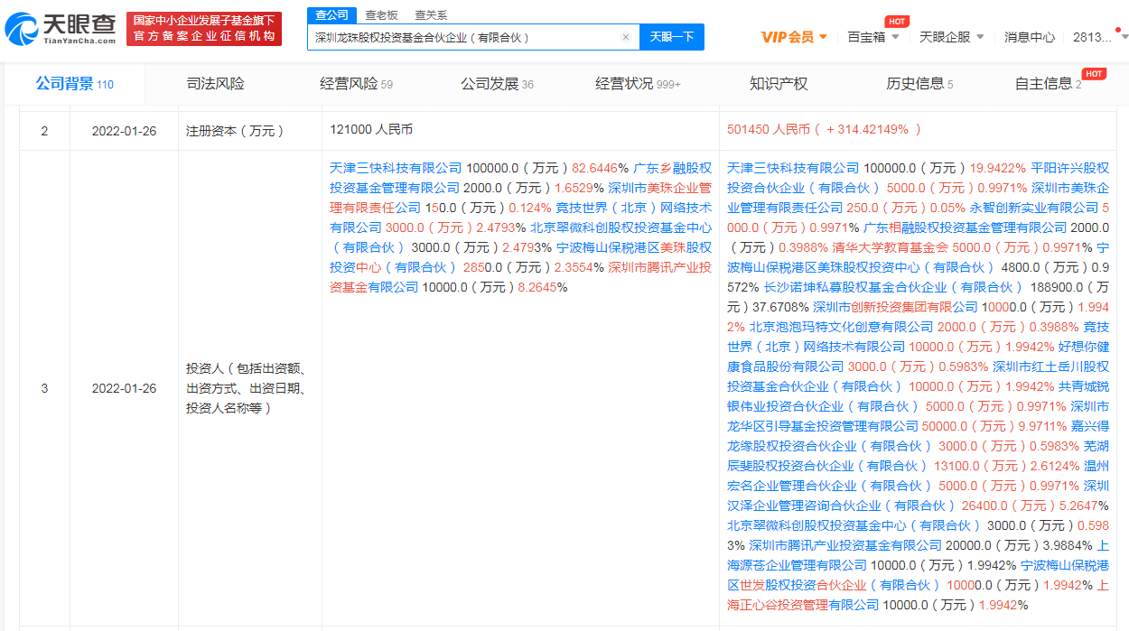Image resolution: width=1129 pixels, height=631 pixels.
Task: Expand the 天眼企服 dropdown
Action: [951, 37]
